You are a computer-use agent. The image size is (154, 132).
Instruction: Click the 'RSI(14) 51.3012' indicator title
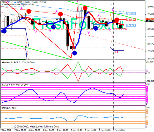point(9,108)
